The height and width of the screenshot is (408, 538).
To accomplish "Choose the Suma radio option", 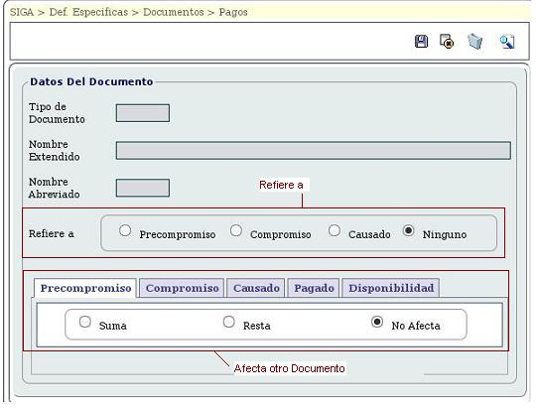I will pyautogui.click(x=85, y=322).
